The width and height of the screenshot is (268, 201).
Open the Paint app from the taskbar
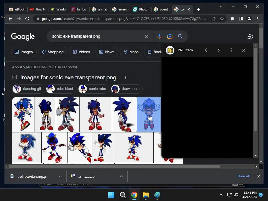pos(157,195)
